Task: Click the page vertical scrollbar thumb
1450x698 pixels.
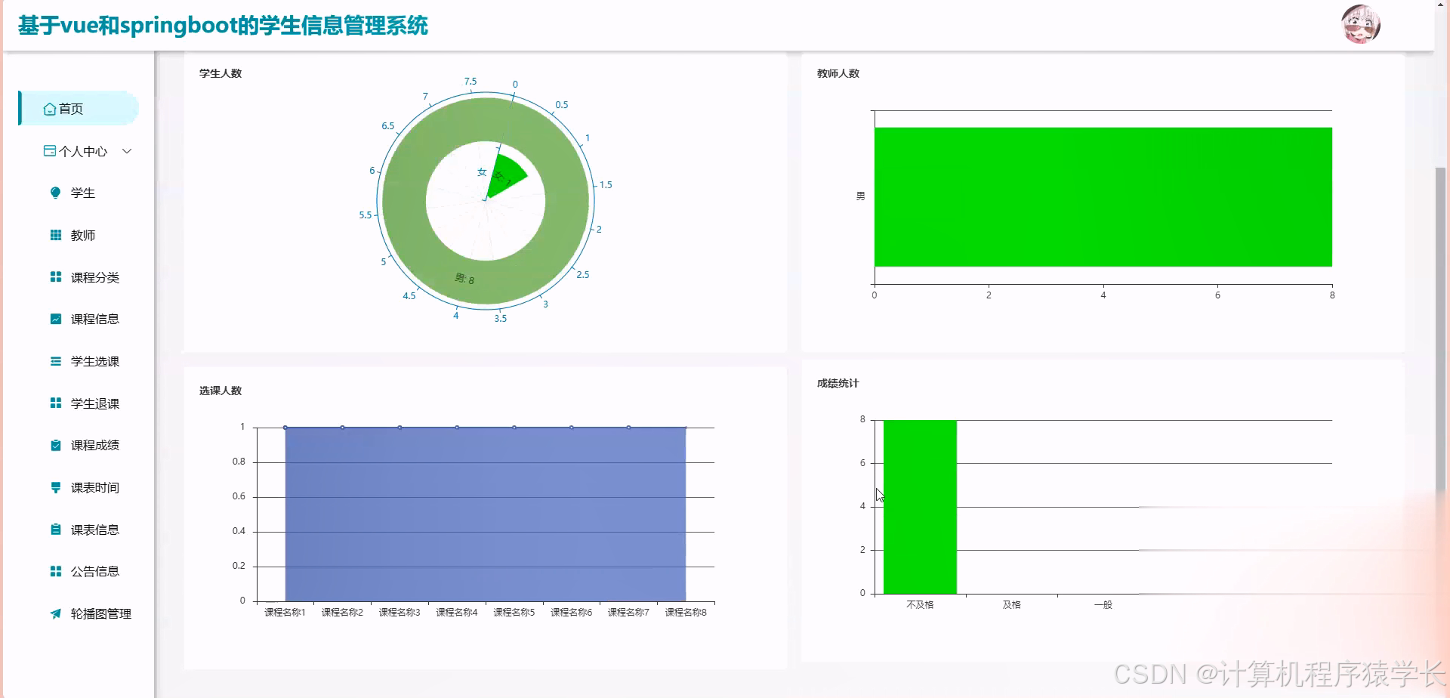Action: click(x=1441, y=332)
